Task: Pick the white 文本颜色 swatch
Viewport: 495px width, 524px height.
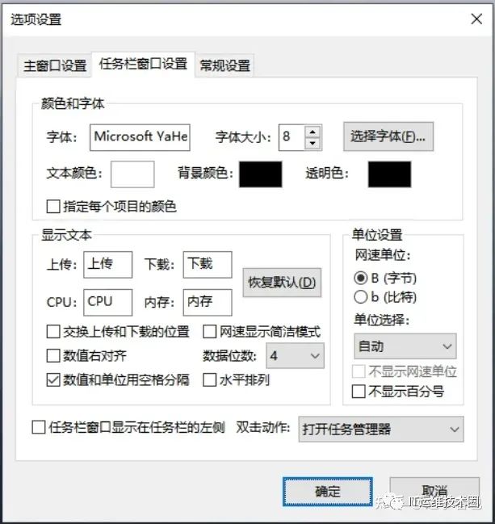Action: [132, 174]
